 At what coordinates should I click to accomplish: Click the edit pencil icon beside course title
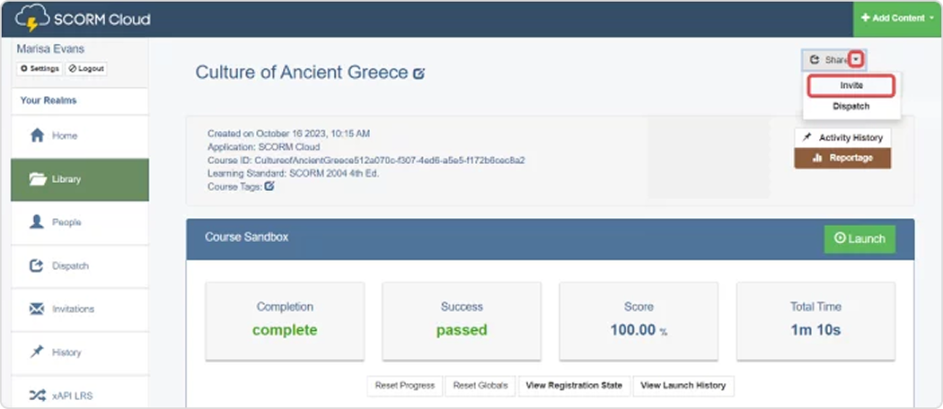[x=419, y=74]
